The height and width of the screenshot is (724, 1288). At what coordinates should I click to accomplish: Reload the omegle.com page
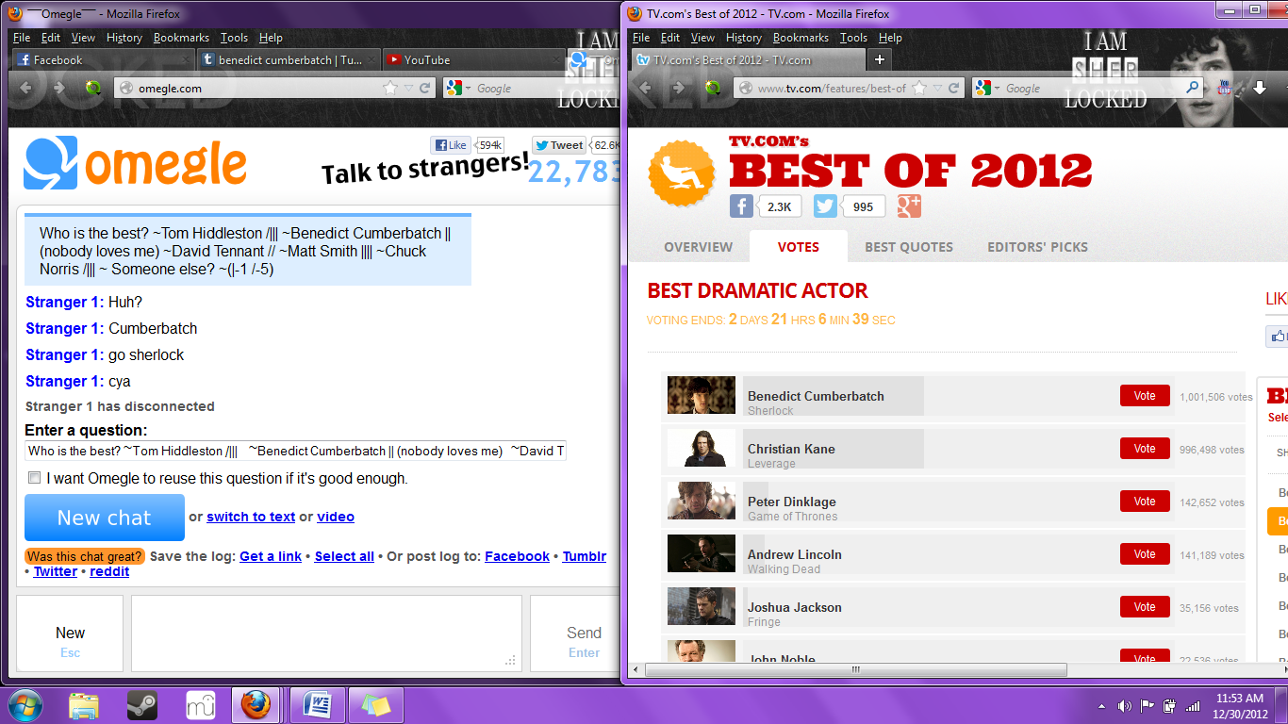(425, 88)
